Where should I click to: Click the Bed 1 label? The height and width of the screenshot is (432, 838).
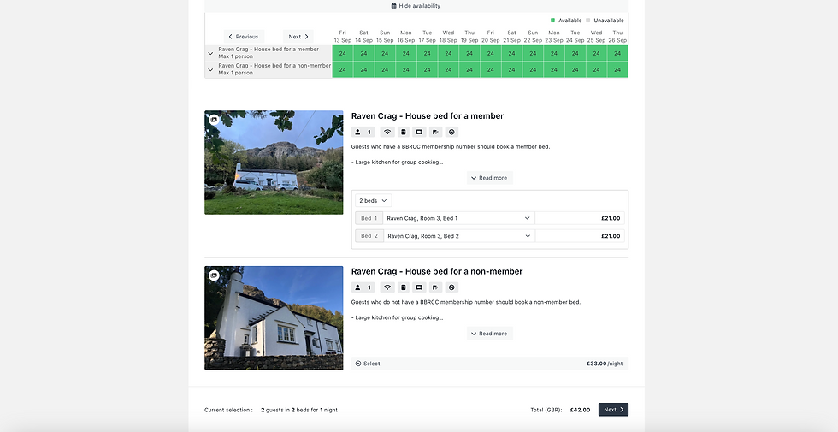pyautogui.click(x=369, y=218)
